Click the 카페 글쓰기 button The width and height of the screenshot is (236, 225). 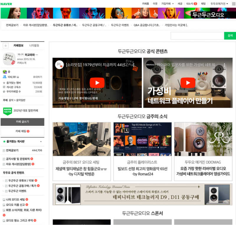click(22, 122)
